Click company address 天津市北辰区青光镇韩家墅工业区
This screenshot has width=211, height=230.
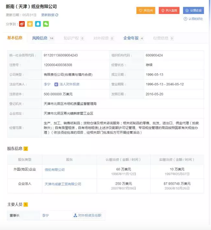click(68, 114)
